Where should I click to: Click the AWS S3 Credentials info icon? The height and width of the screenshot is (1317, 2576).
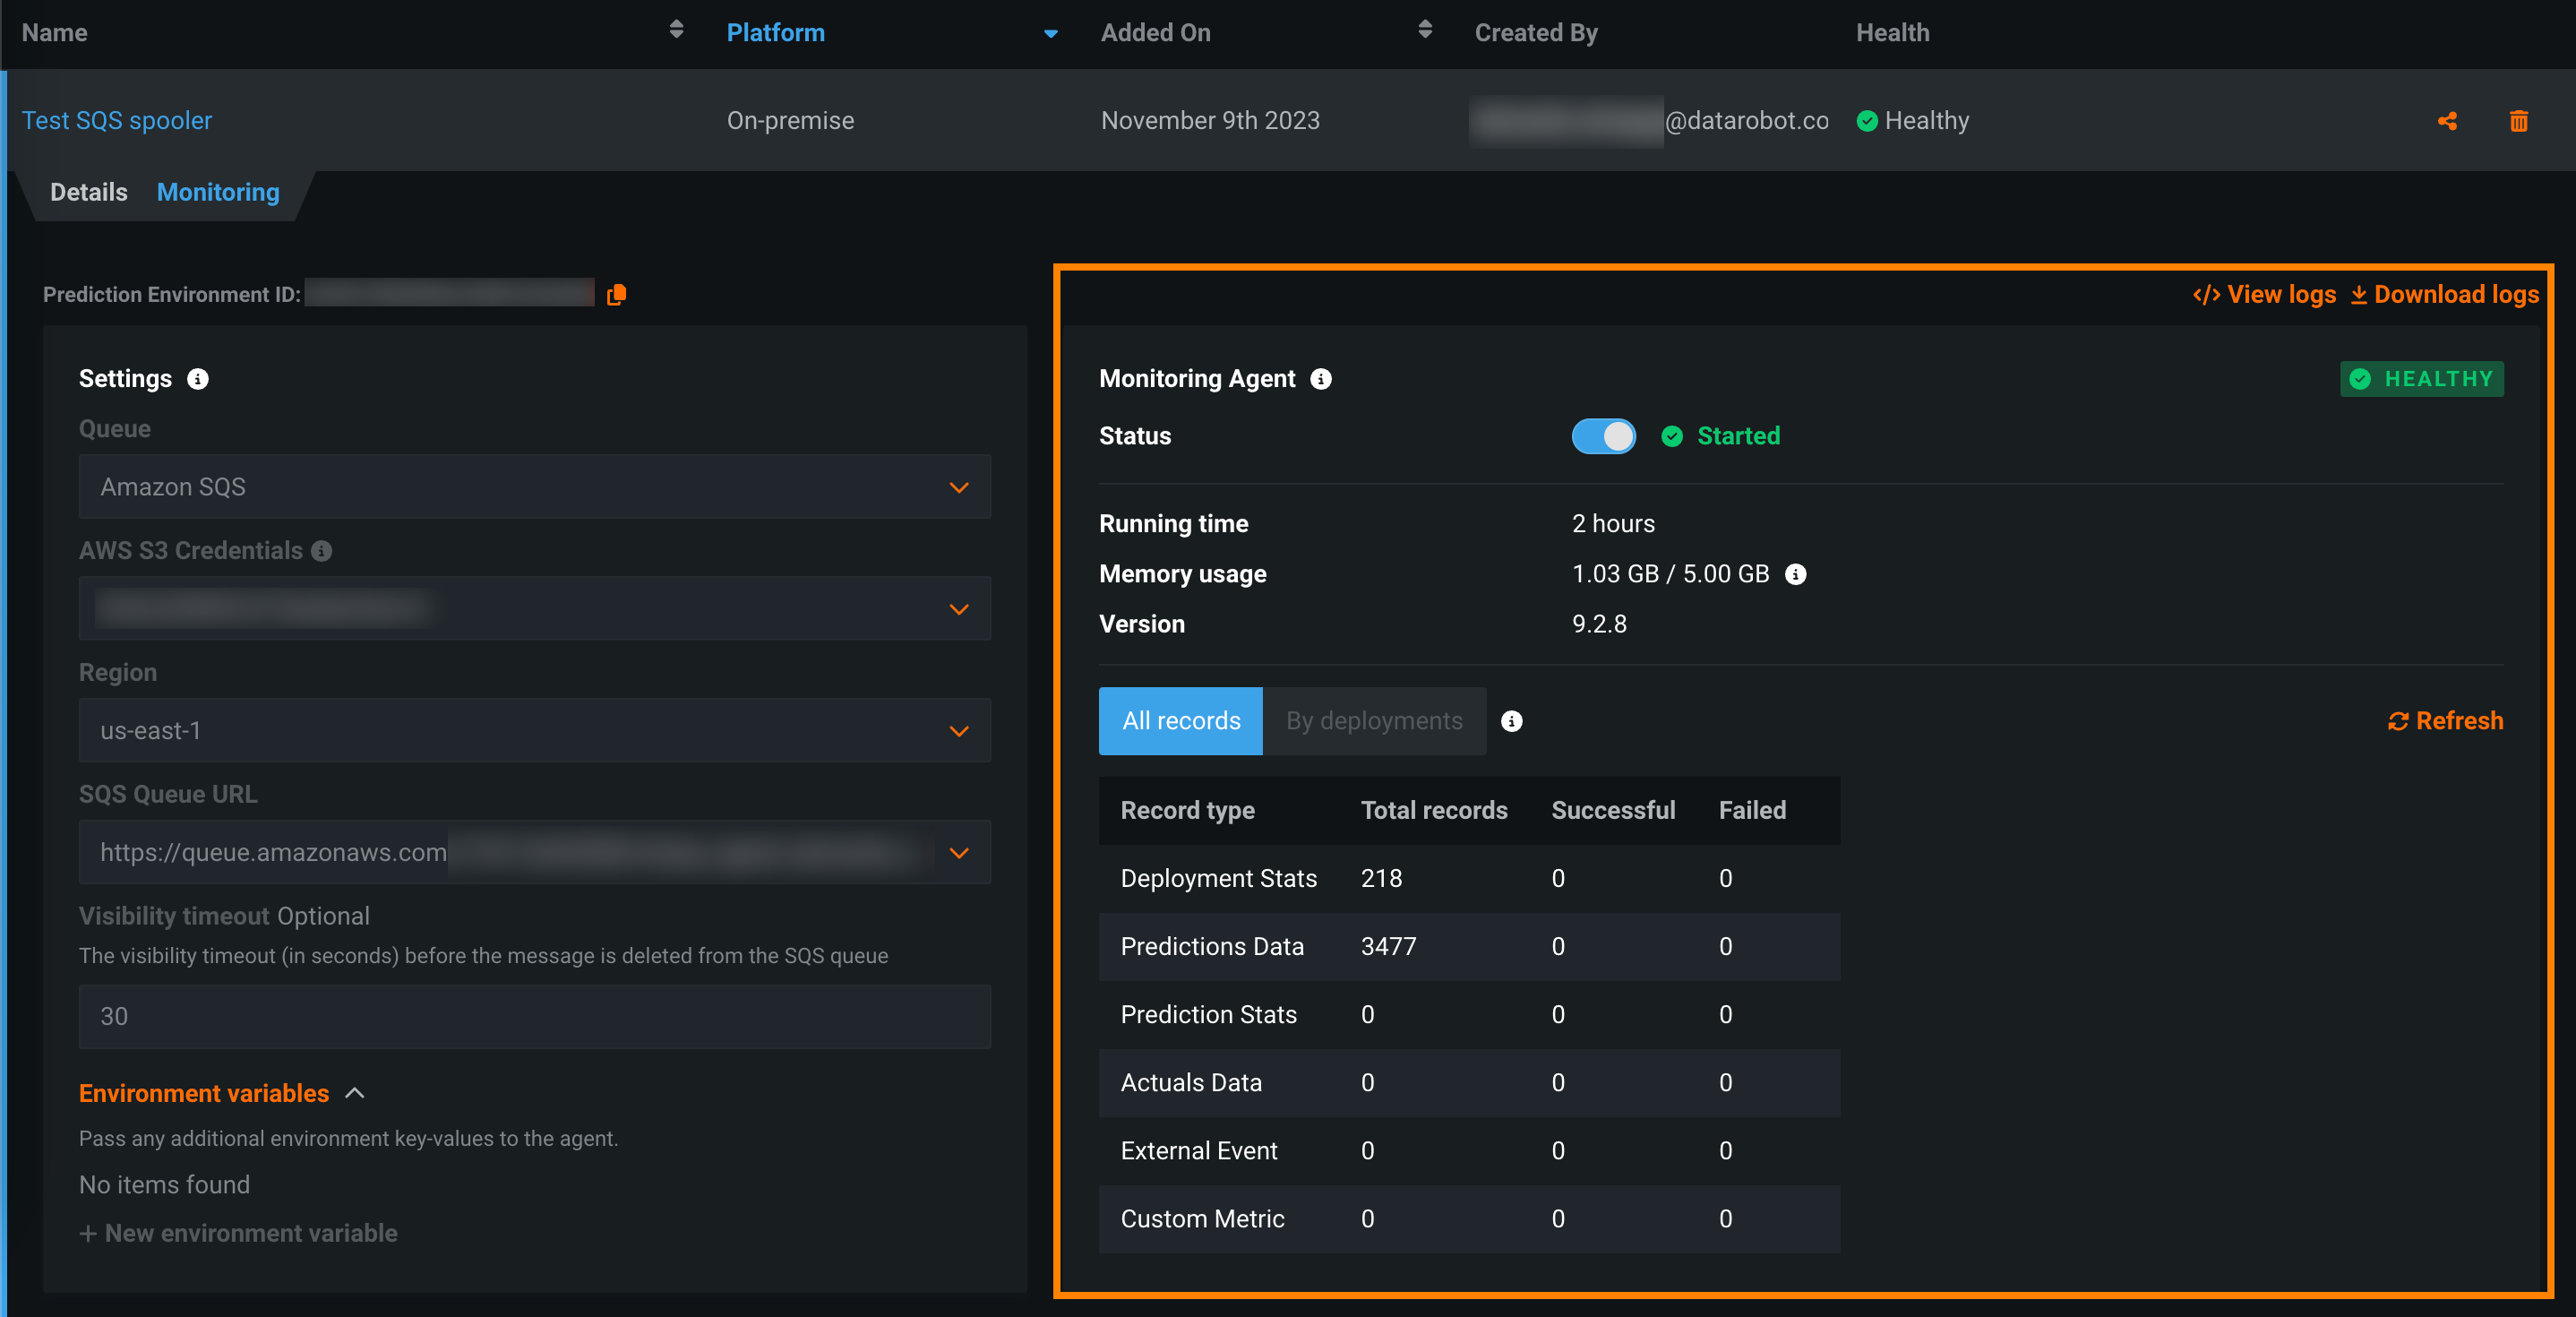click(321, 551)
